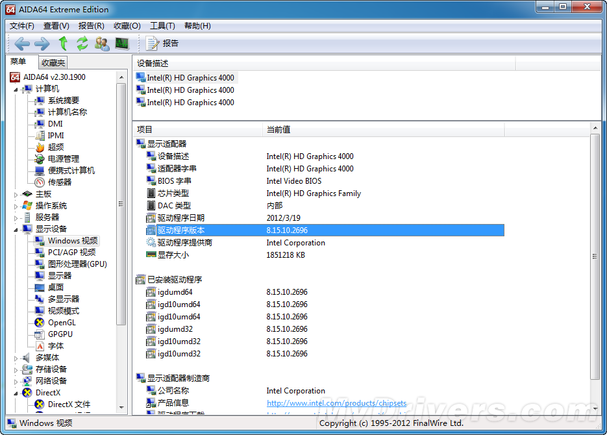The height and width of the screenshot is (435, 607).
Task: Click the green monitor toolbar icon
Action: click(121, 43)
